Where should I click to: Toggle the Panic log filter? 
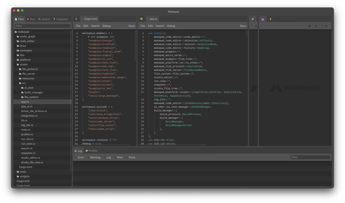coord(131,157)
